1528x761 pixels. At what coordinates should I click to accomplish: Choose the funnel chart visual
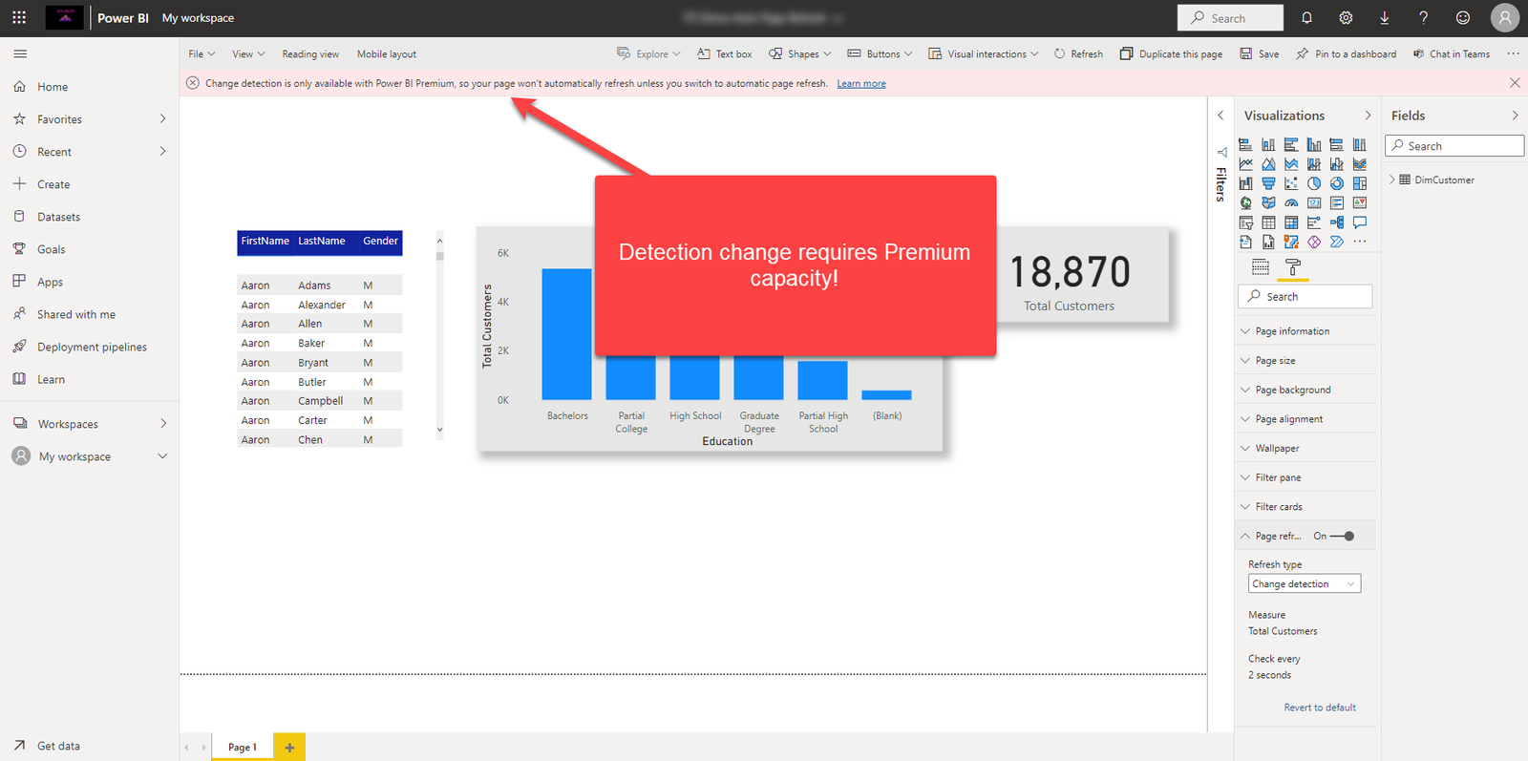tap(1268, 183)
